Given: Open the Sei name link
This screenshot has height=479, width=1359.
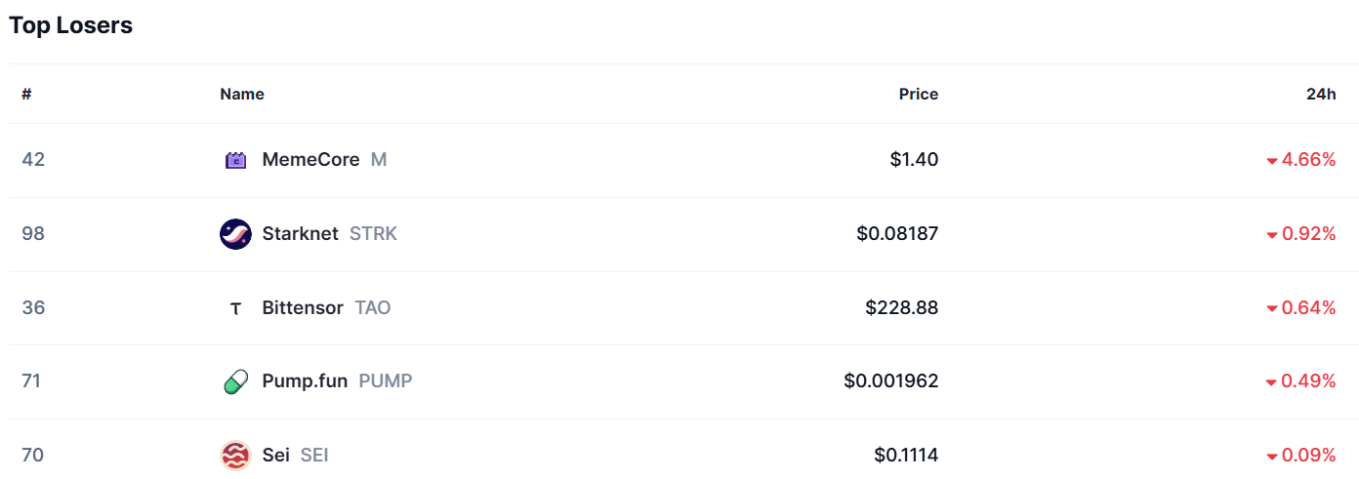Looking at the screenshot, I should point(275,455).
